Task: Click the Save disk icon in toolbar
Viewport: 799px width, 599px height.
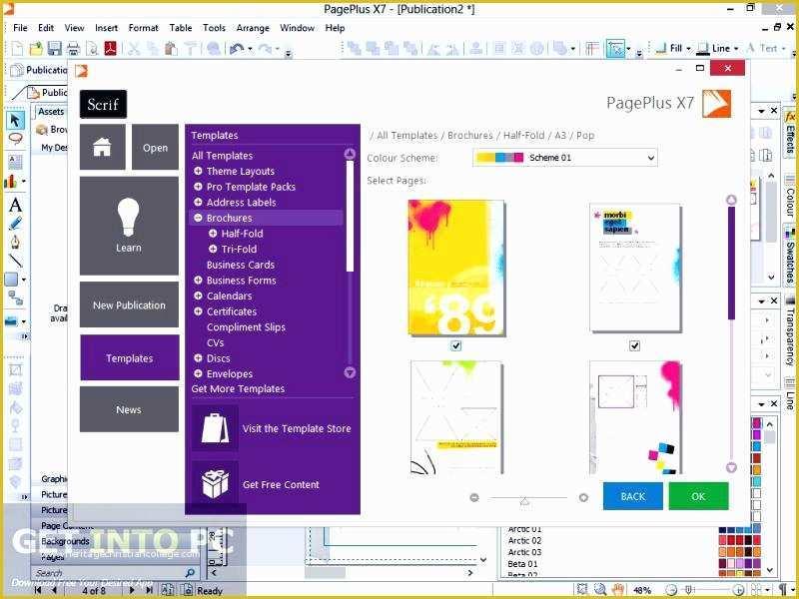Action: (x=55, y=48)
